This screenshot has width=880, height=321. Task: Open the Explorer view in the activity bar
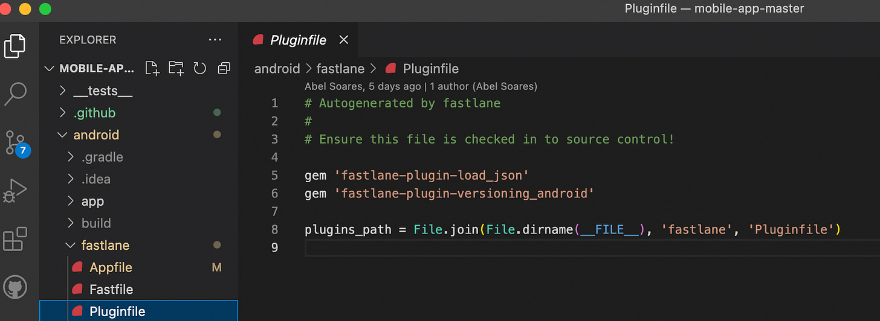15,46
